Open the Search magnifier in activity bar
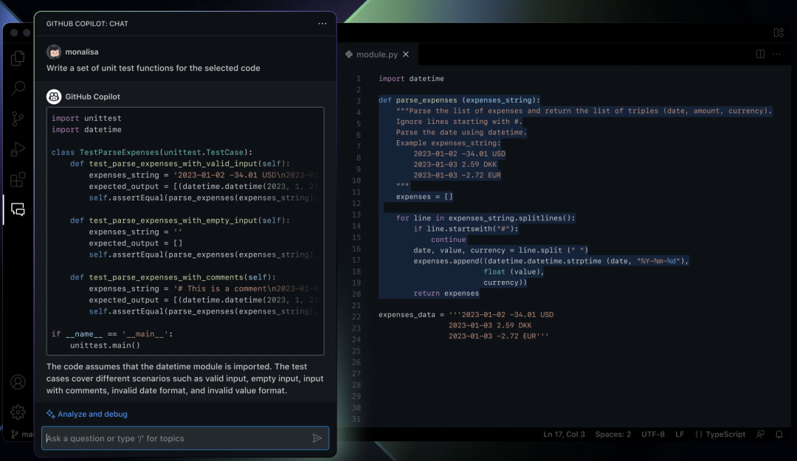The width and height of the screenshot is (797, 461). point(18,89)
